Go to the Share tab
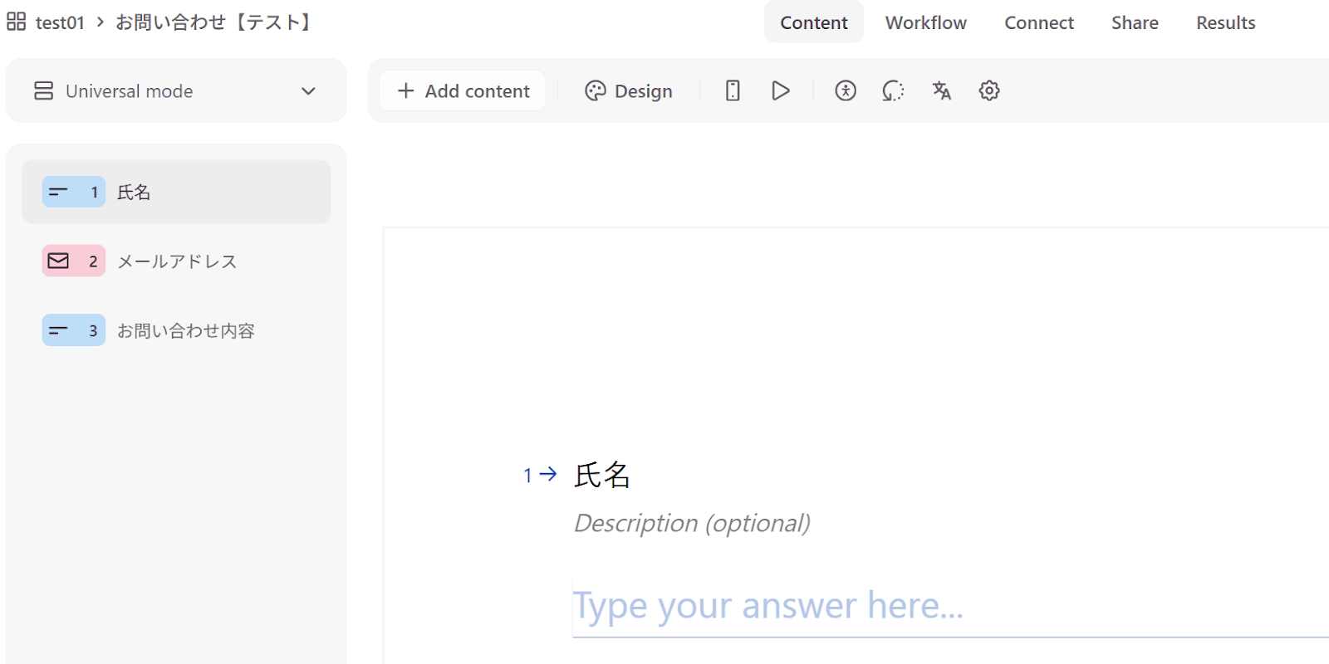This screenshot has height=664, width=1329. (x=1135, y=22)
